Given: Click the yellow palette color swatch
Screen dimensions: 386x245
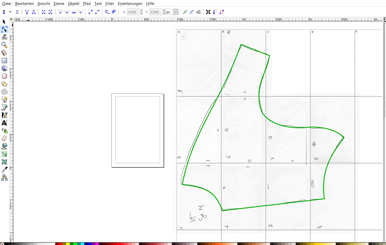Looking at the screenshot, I should point(68,244).
